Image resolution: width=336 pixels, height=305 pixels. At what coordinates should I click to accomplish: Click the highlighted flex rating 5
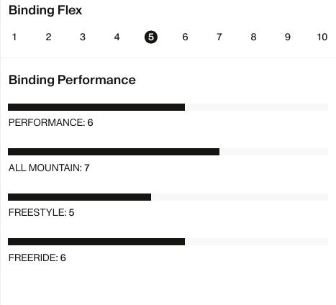(151, 37)
